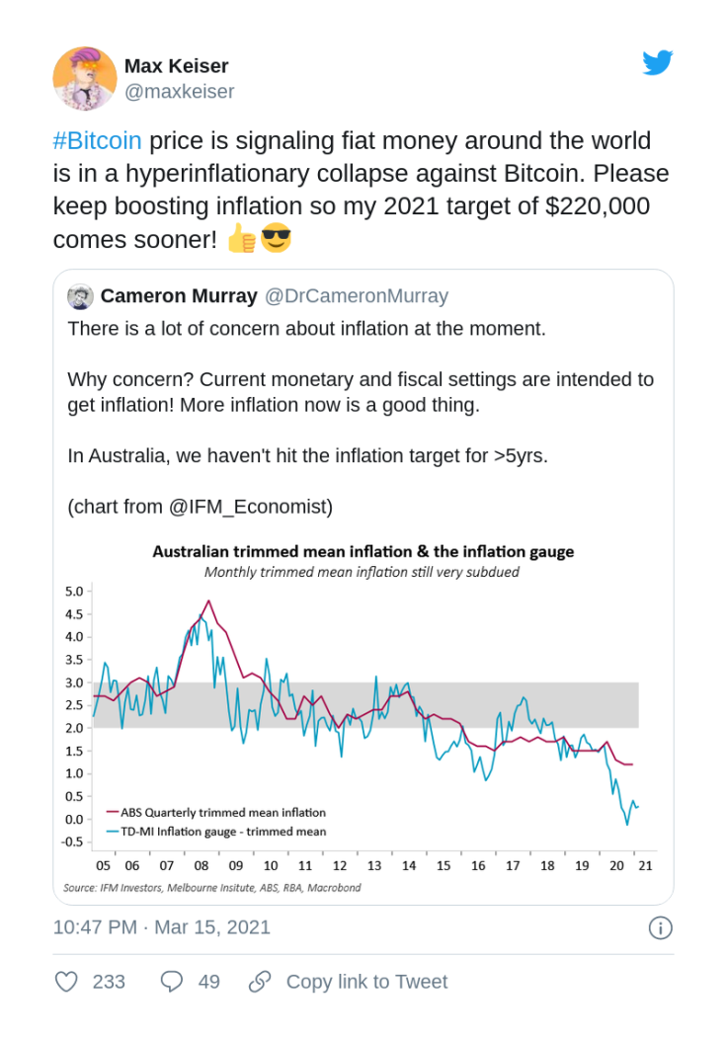The image size is (727, 1041).
Task: Click Copy link to Tweet
Action: click(366, 982)
